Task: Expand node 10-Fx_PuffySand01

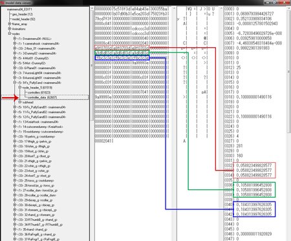Action: pyautogui.click(x=15, y=107)
